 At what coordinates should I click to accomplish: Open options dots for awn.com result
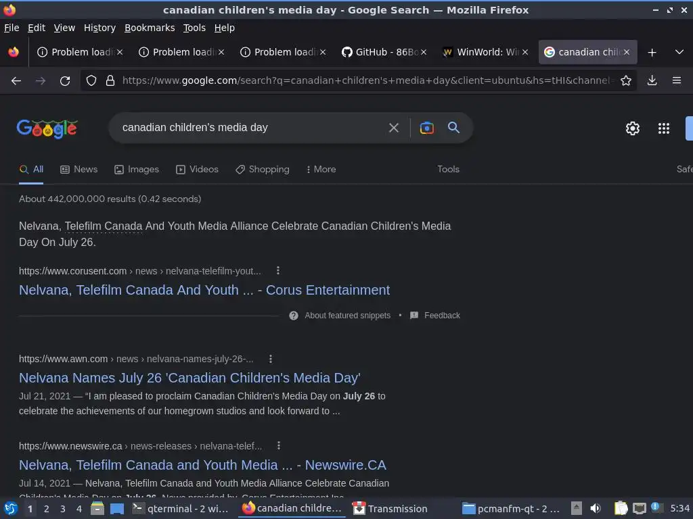(271, 360)
